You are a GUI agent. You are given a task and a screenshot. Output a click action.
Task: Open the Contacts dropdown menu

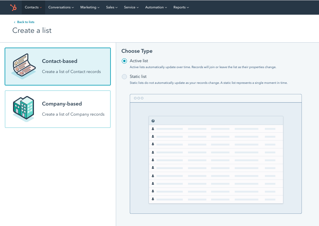click(33, 7)
